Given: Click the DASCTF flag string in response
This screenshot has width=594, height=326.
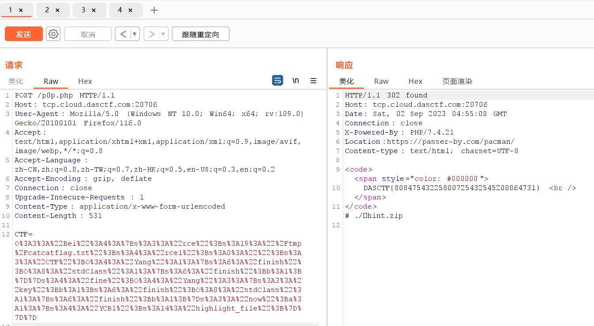Looking at the screenshot, I should pyautogui.click(x=452, y=188).
